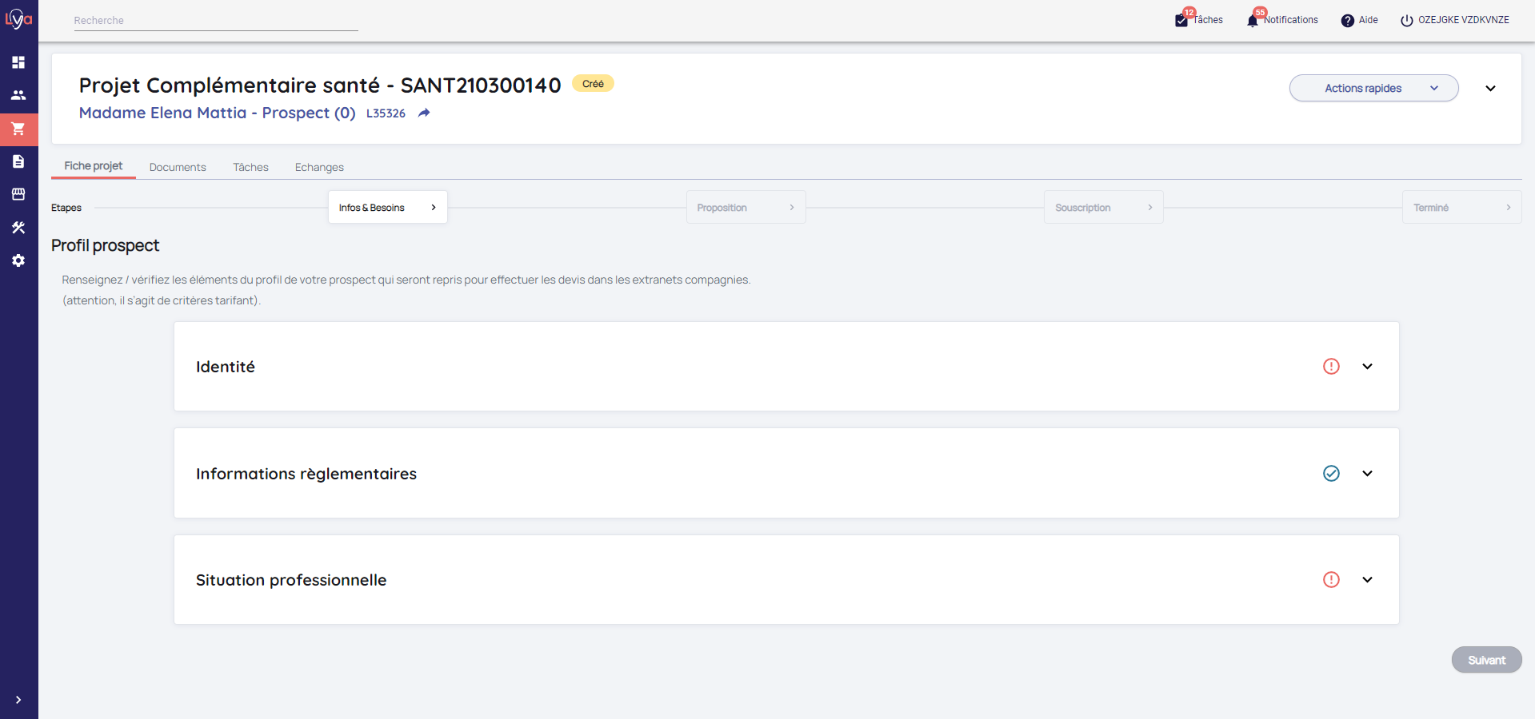Open the Notifications bell icon
1535x719 pixels.
(x=1253, y=21)
